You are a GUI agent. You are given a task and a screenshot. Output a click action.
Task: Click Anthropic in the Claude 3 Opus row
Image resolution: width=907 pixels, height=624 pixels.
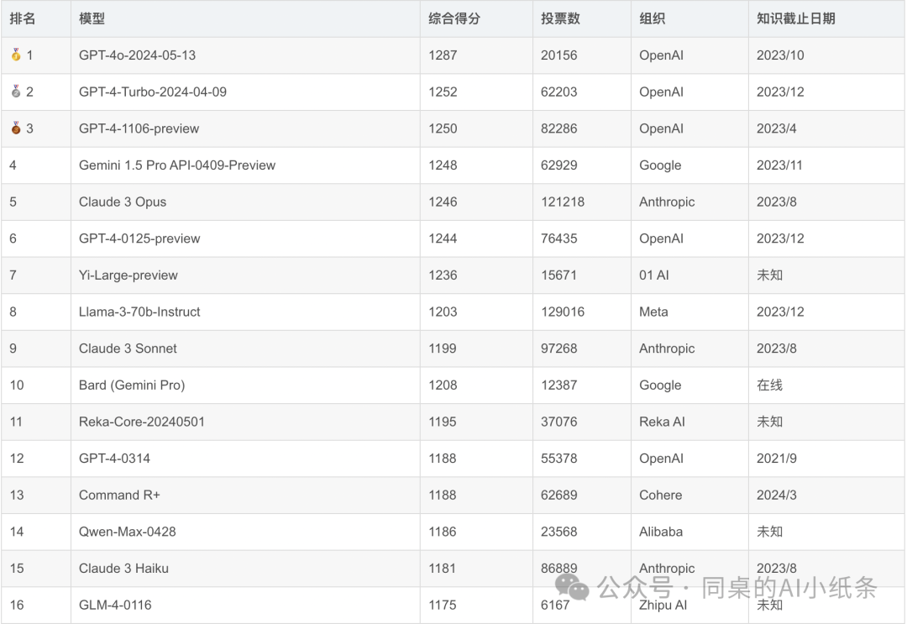(x=667, y=202)
